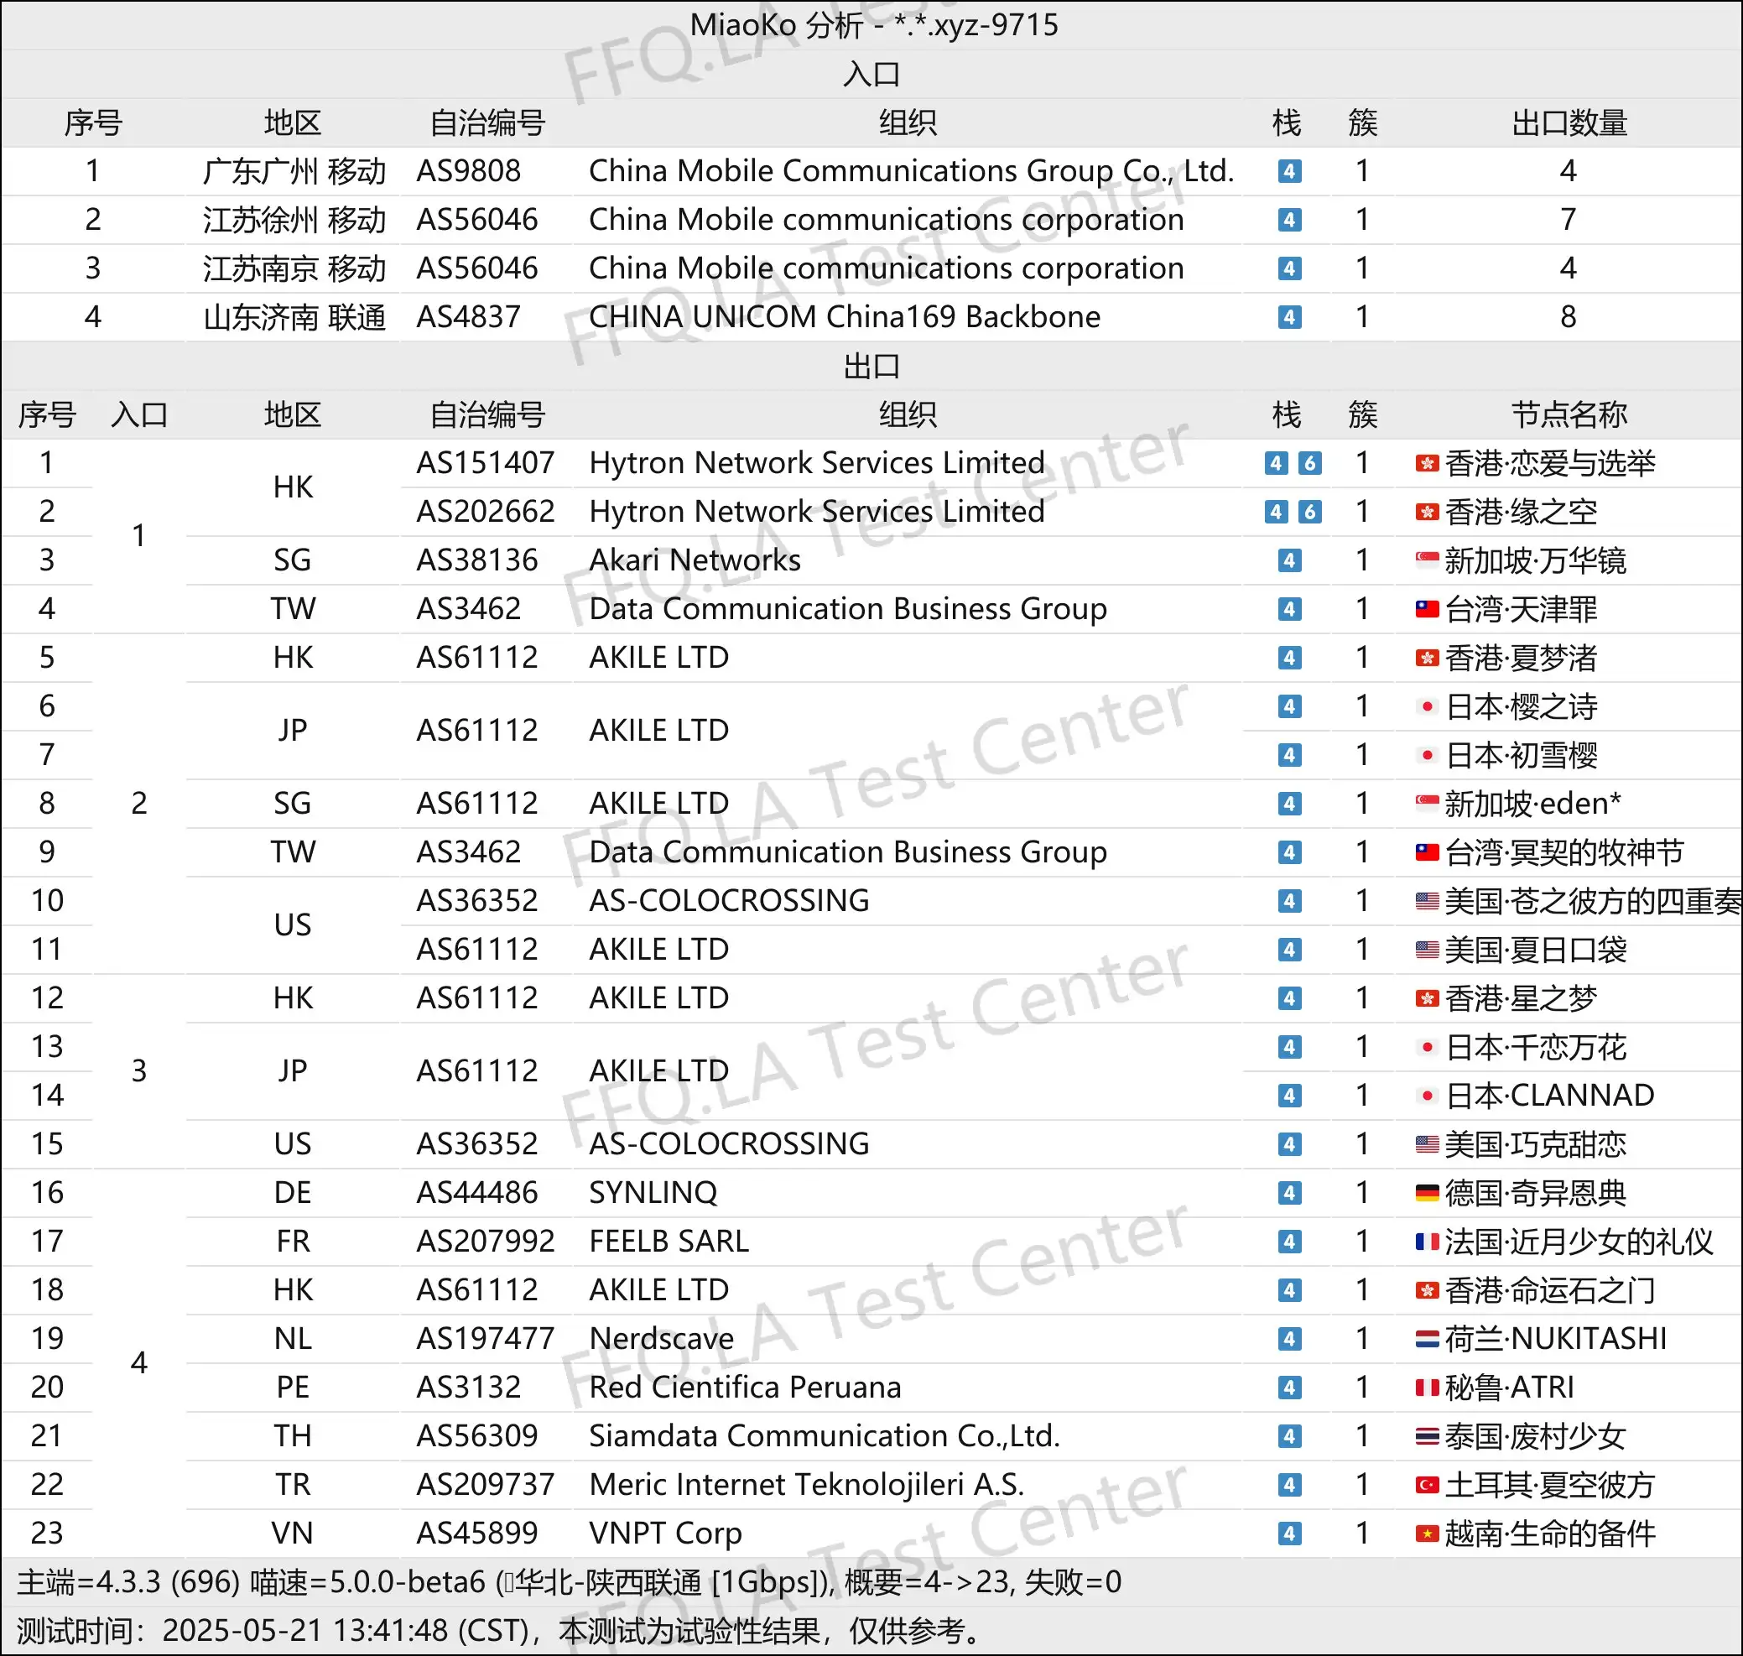Viewport: 1743px width, 1656px height.
Task: Click CHINA UNICOM China169 Backbone text
Action: click(845, 317)
